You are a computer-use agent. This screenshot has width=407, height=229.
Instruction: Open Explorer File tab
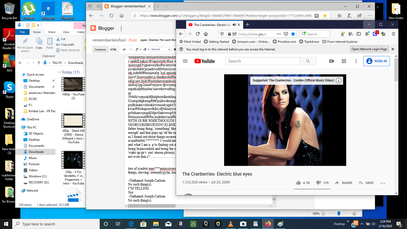(x=22, y=32)
